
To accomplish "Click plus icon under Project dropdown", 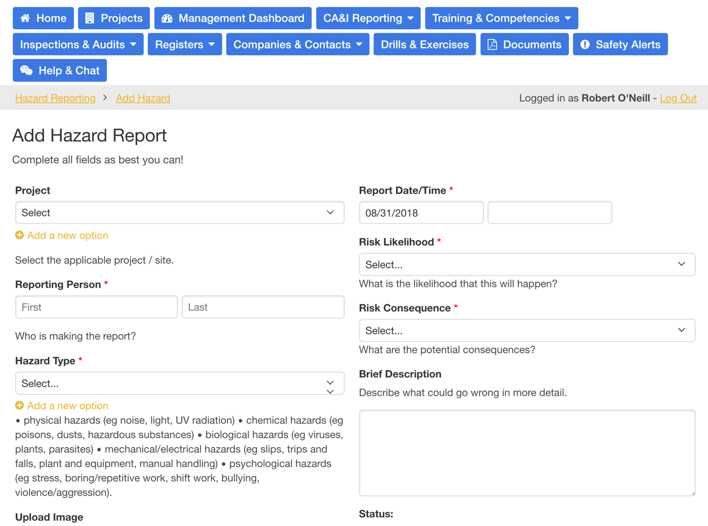I will tap(19, 235).
